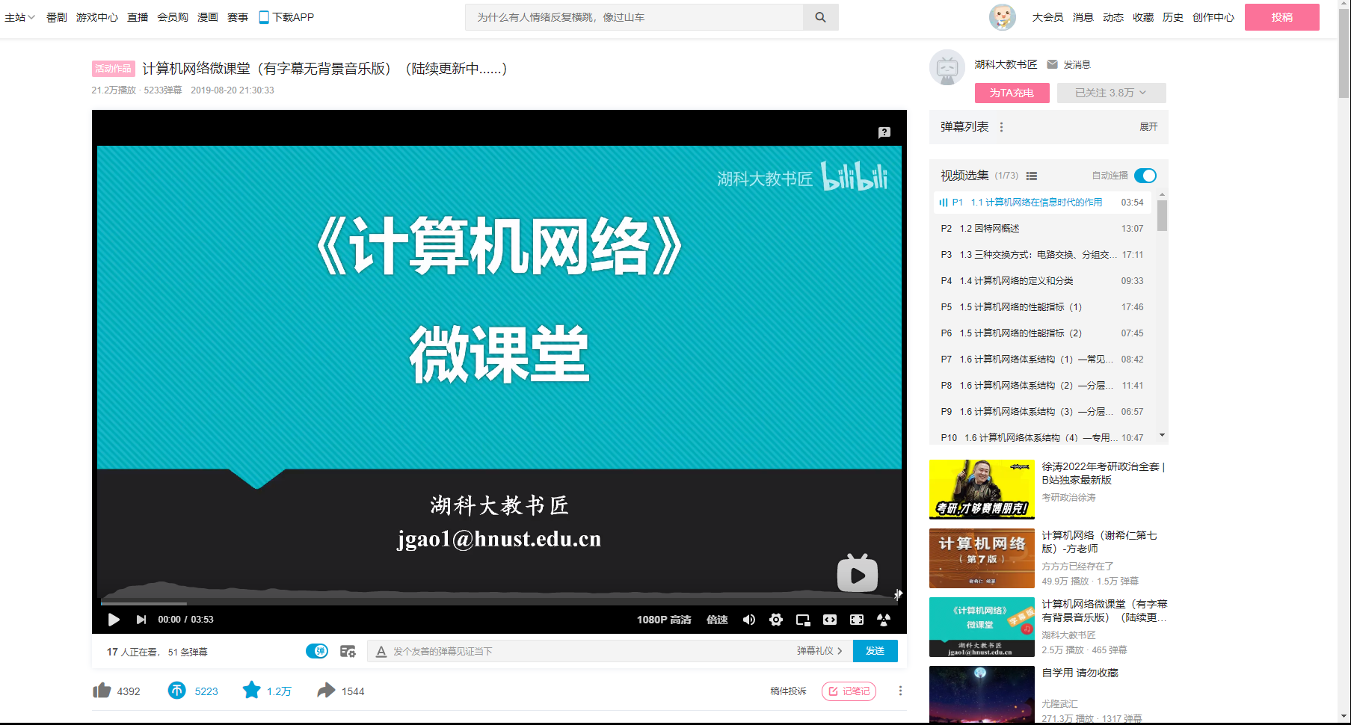Screen dimensions: 1351x725
Task: Open the 计算机网络（谢希仁第七版）-方老师 thumbnail
Action: point(982,558)
